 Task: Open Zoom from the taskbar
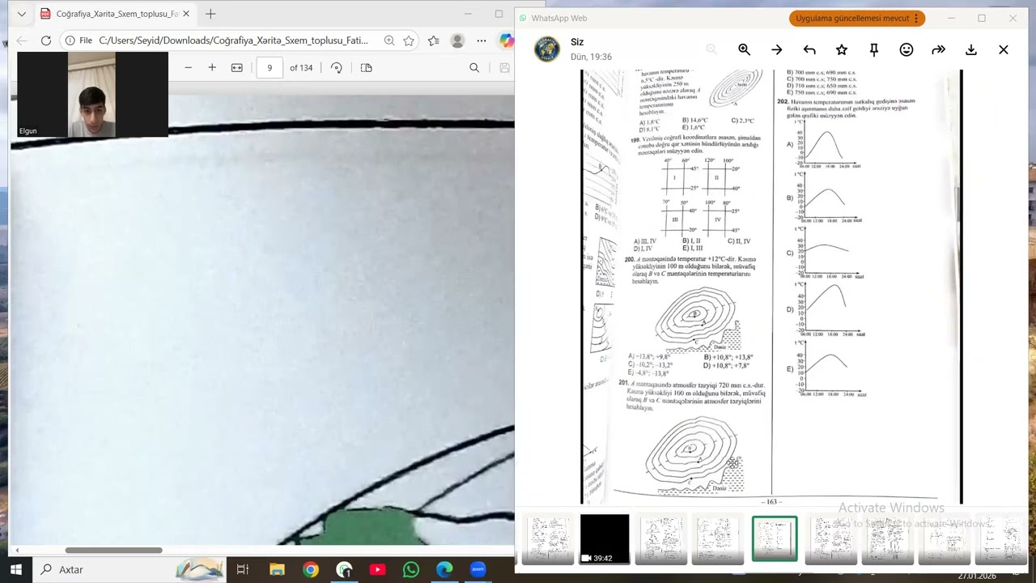point(478,569)
